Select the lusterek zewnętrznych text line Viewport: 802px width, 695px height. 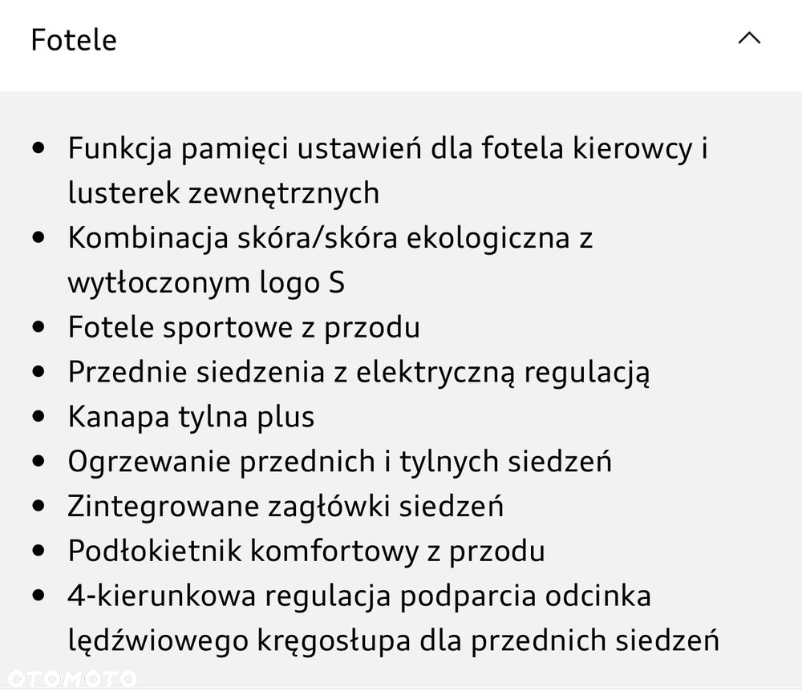(x=224, y=193)
